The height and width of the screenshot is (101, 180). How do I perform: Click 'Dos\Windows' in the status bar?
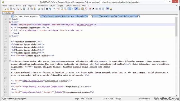[x=145, y=99]
